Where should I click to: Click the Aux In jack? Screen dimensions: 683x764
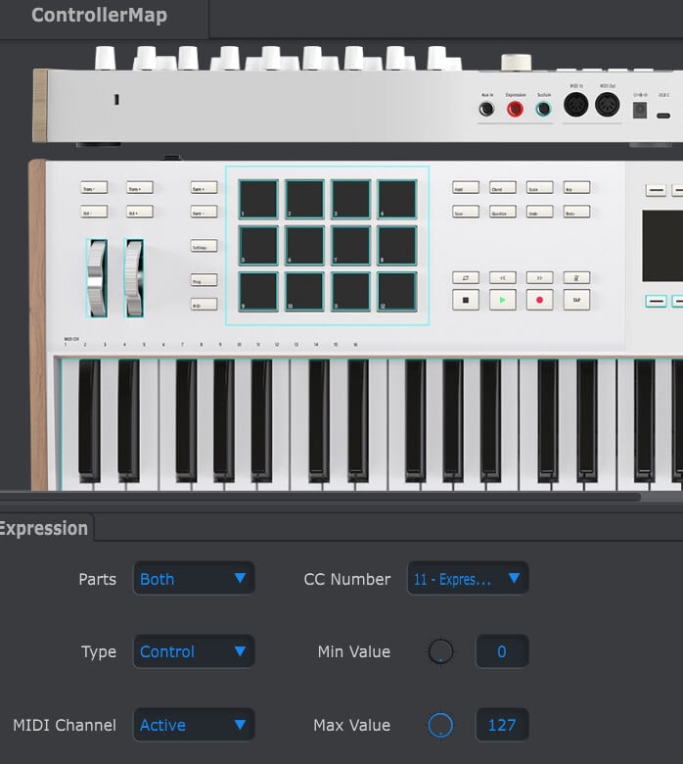[x=486, y=110]
